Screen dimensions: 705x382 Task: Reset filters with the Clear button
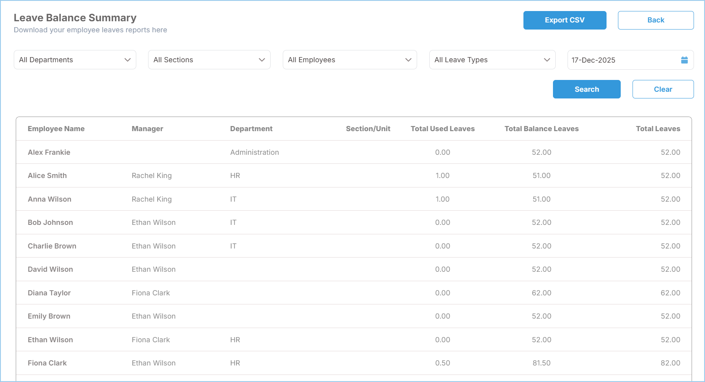pyautogui.click(x=663, y=89)
